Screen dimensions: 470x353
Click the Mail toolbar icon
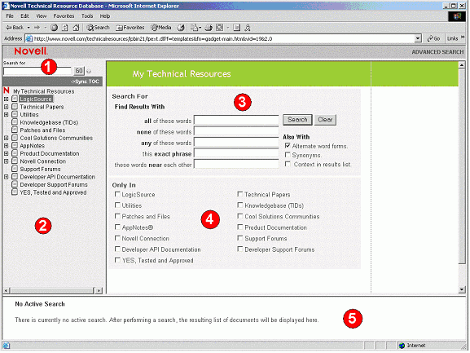194,28
